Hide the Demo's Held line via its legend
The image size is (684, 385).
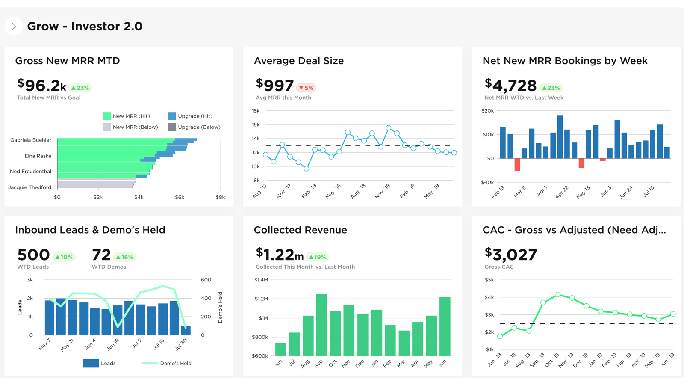click(167, 363)
